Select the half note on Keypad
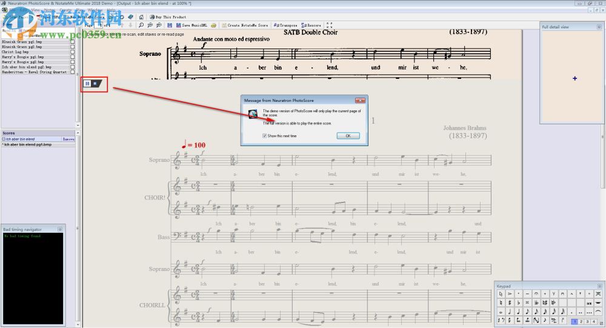Viewport: 606px width, 328px height. [x=510, y=312]
